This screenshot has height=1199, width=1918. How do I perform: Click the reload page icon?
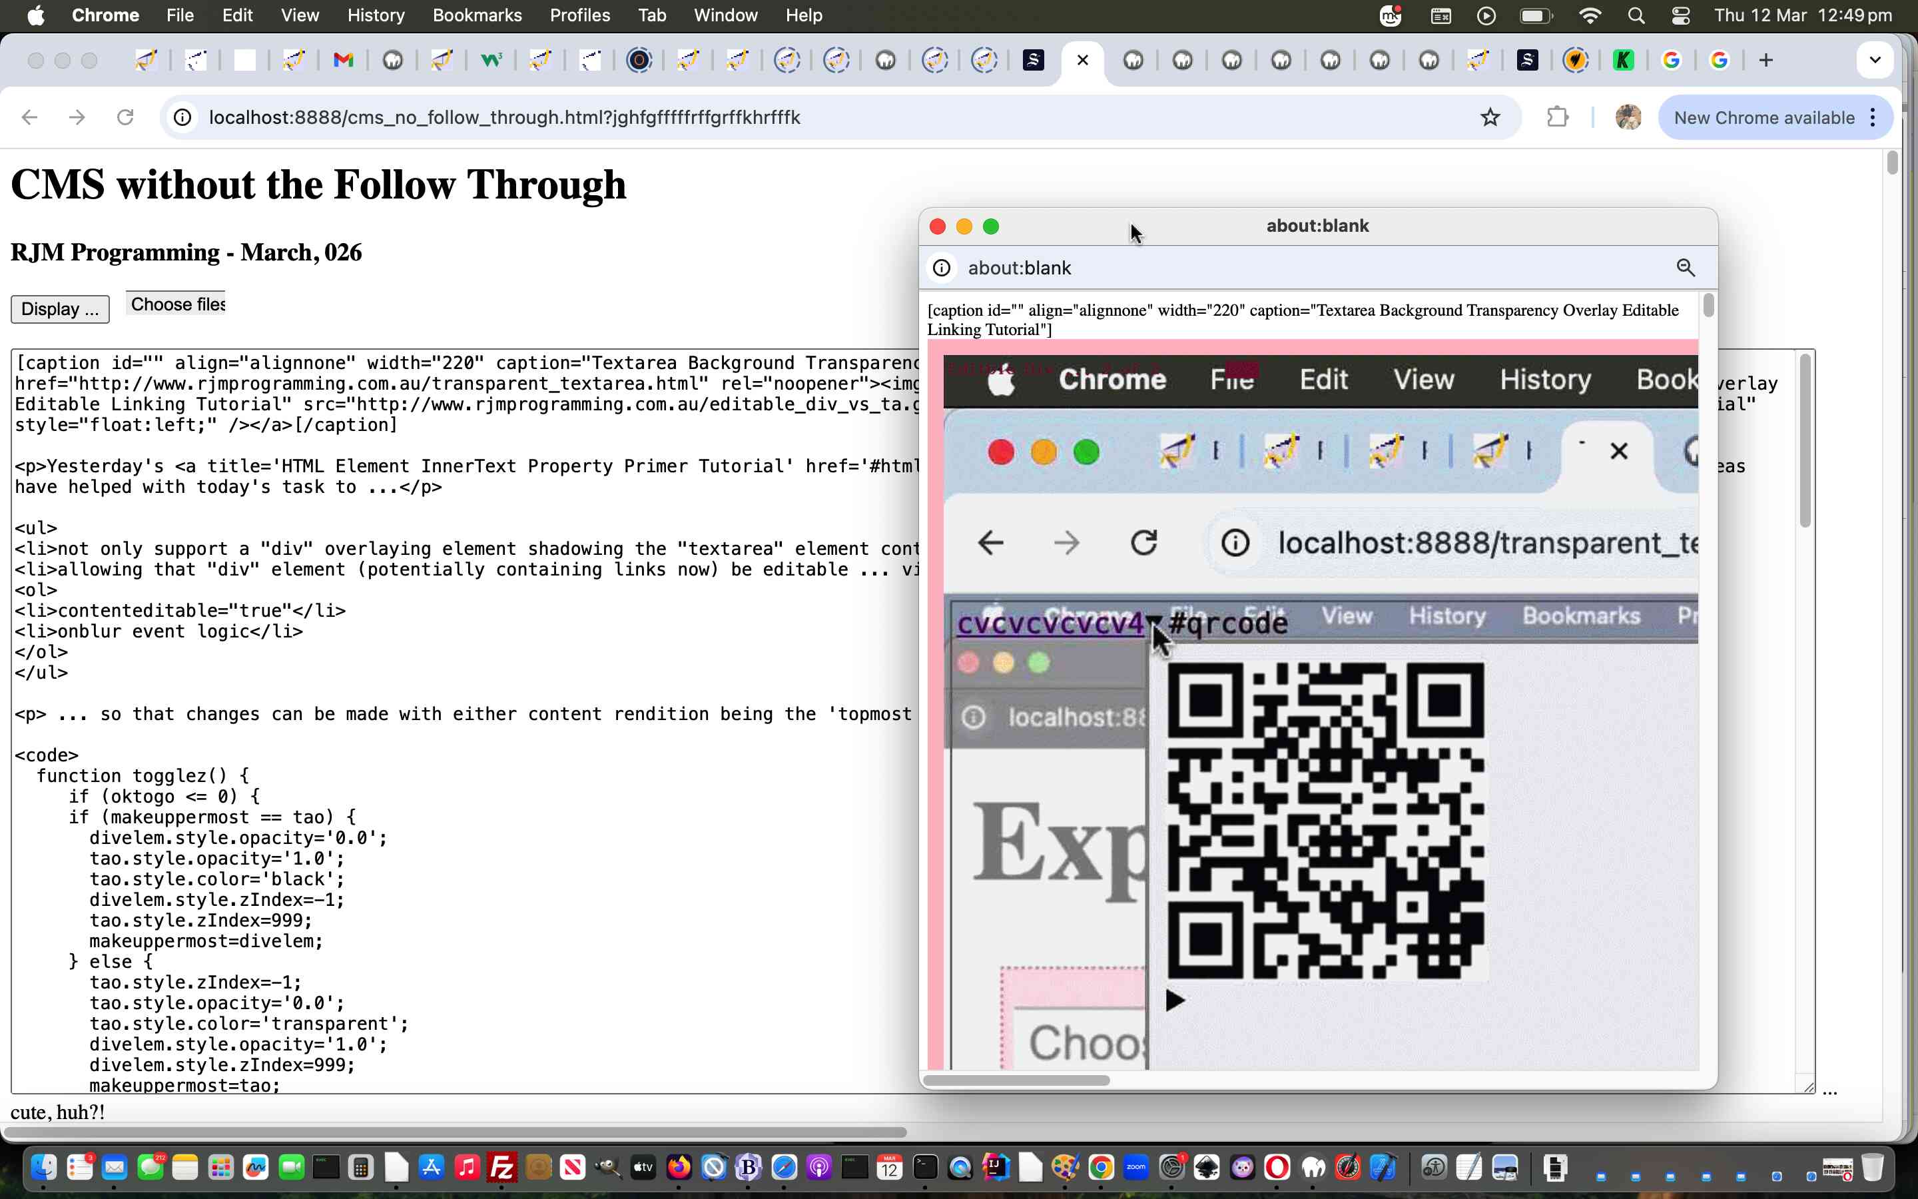click(125, 117)
